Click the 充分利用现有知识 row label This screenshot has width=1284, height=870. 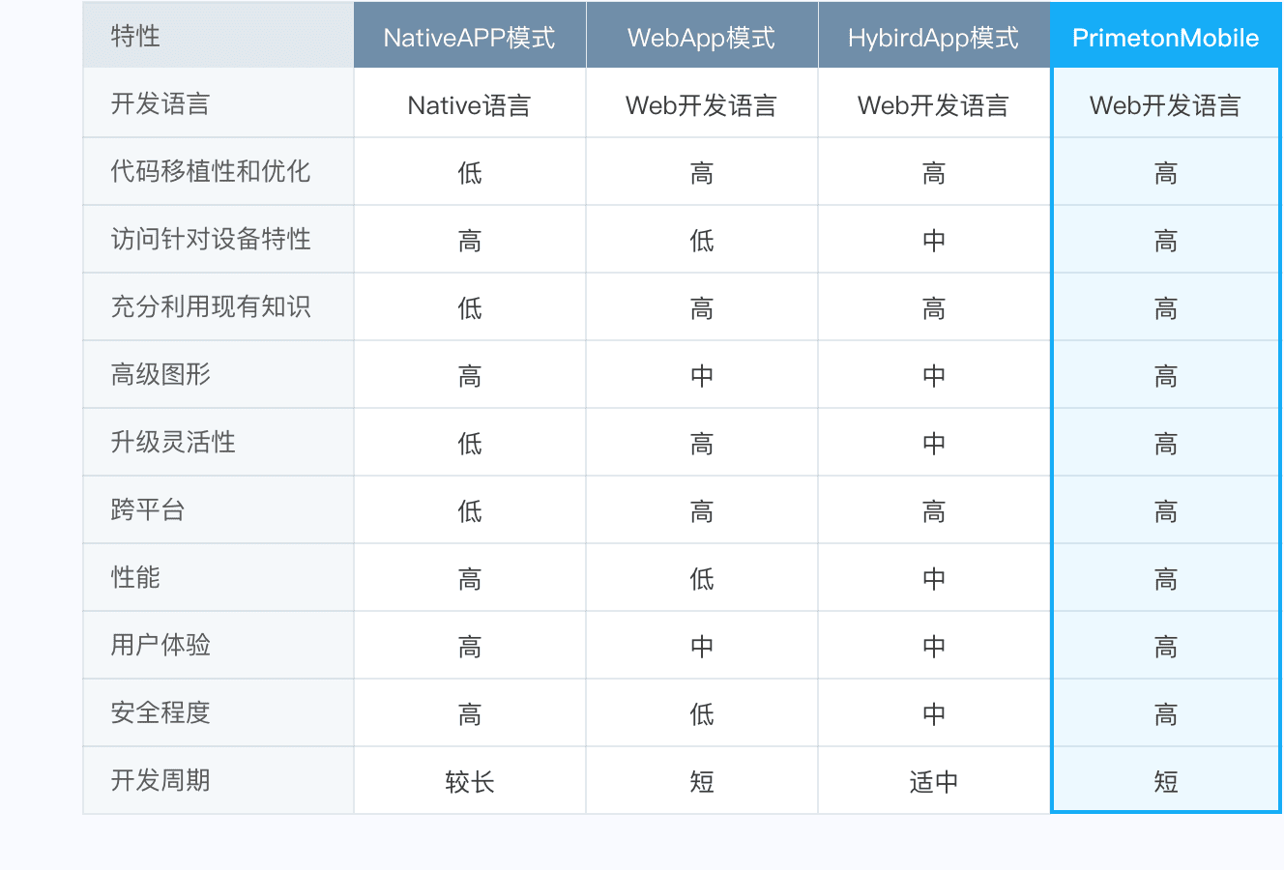[211, 307]
